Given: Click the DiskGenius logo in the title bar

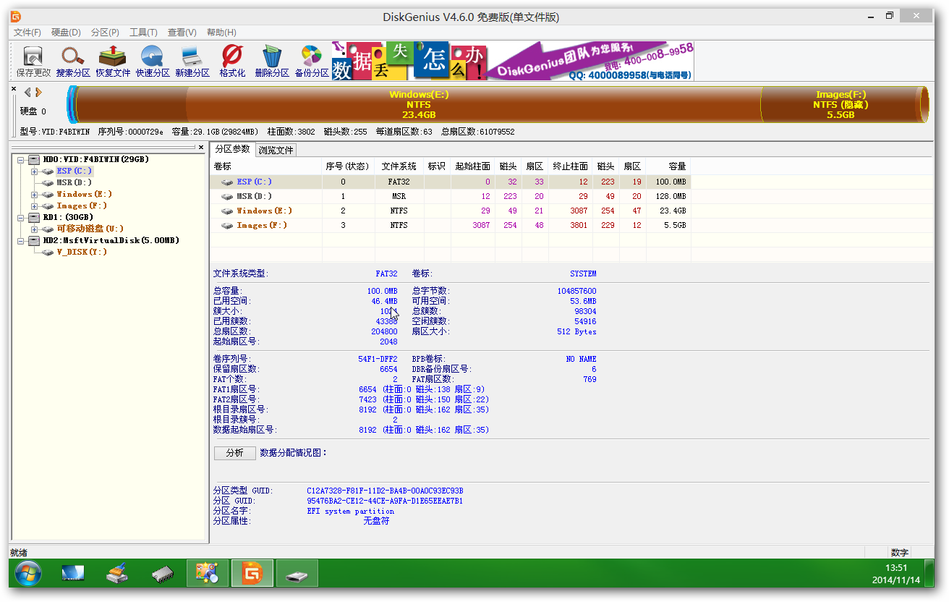Looking at the screenshot, I should tap(16, 17).
